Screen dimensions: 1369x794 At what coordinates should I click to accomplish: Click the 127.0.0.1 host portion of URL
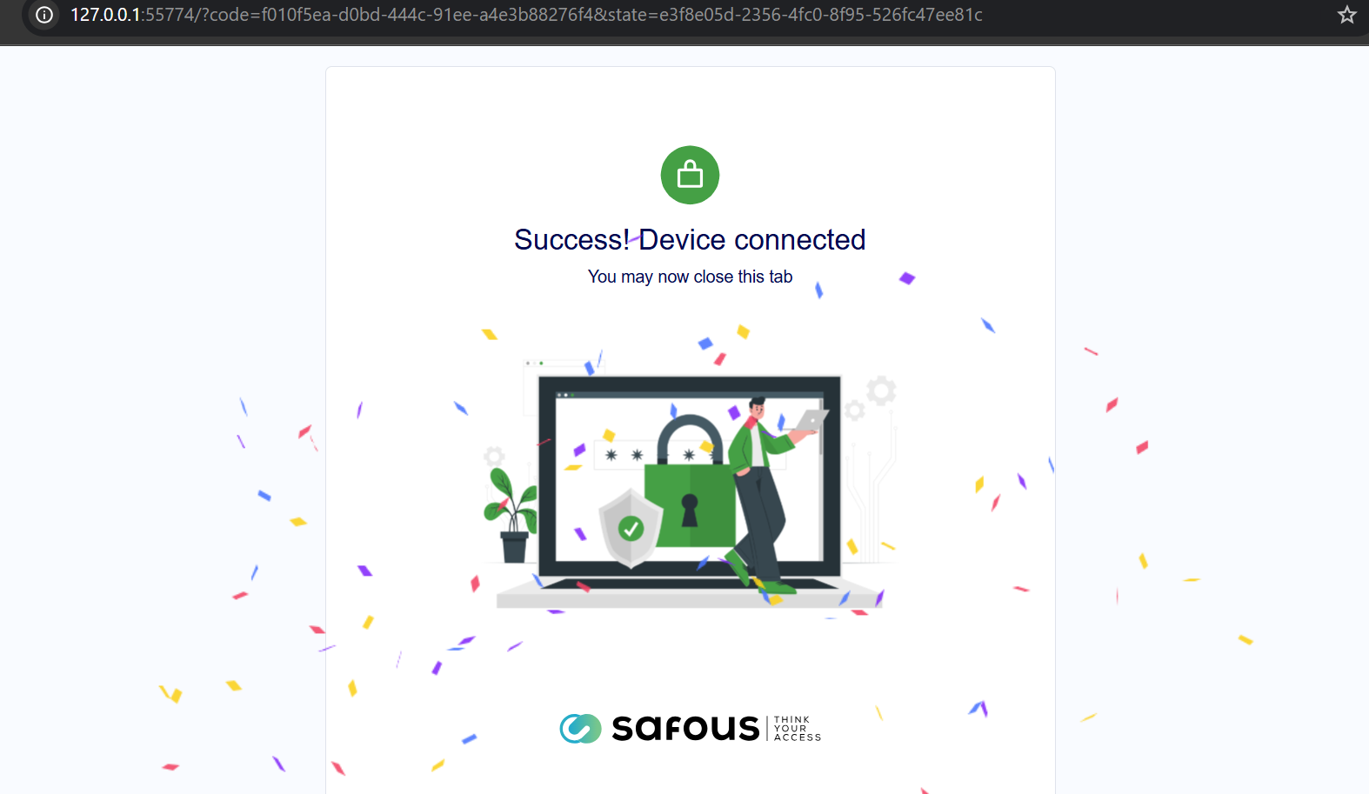(x=105, y=15)
